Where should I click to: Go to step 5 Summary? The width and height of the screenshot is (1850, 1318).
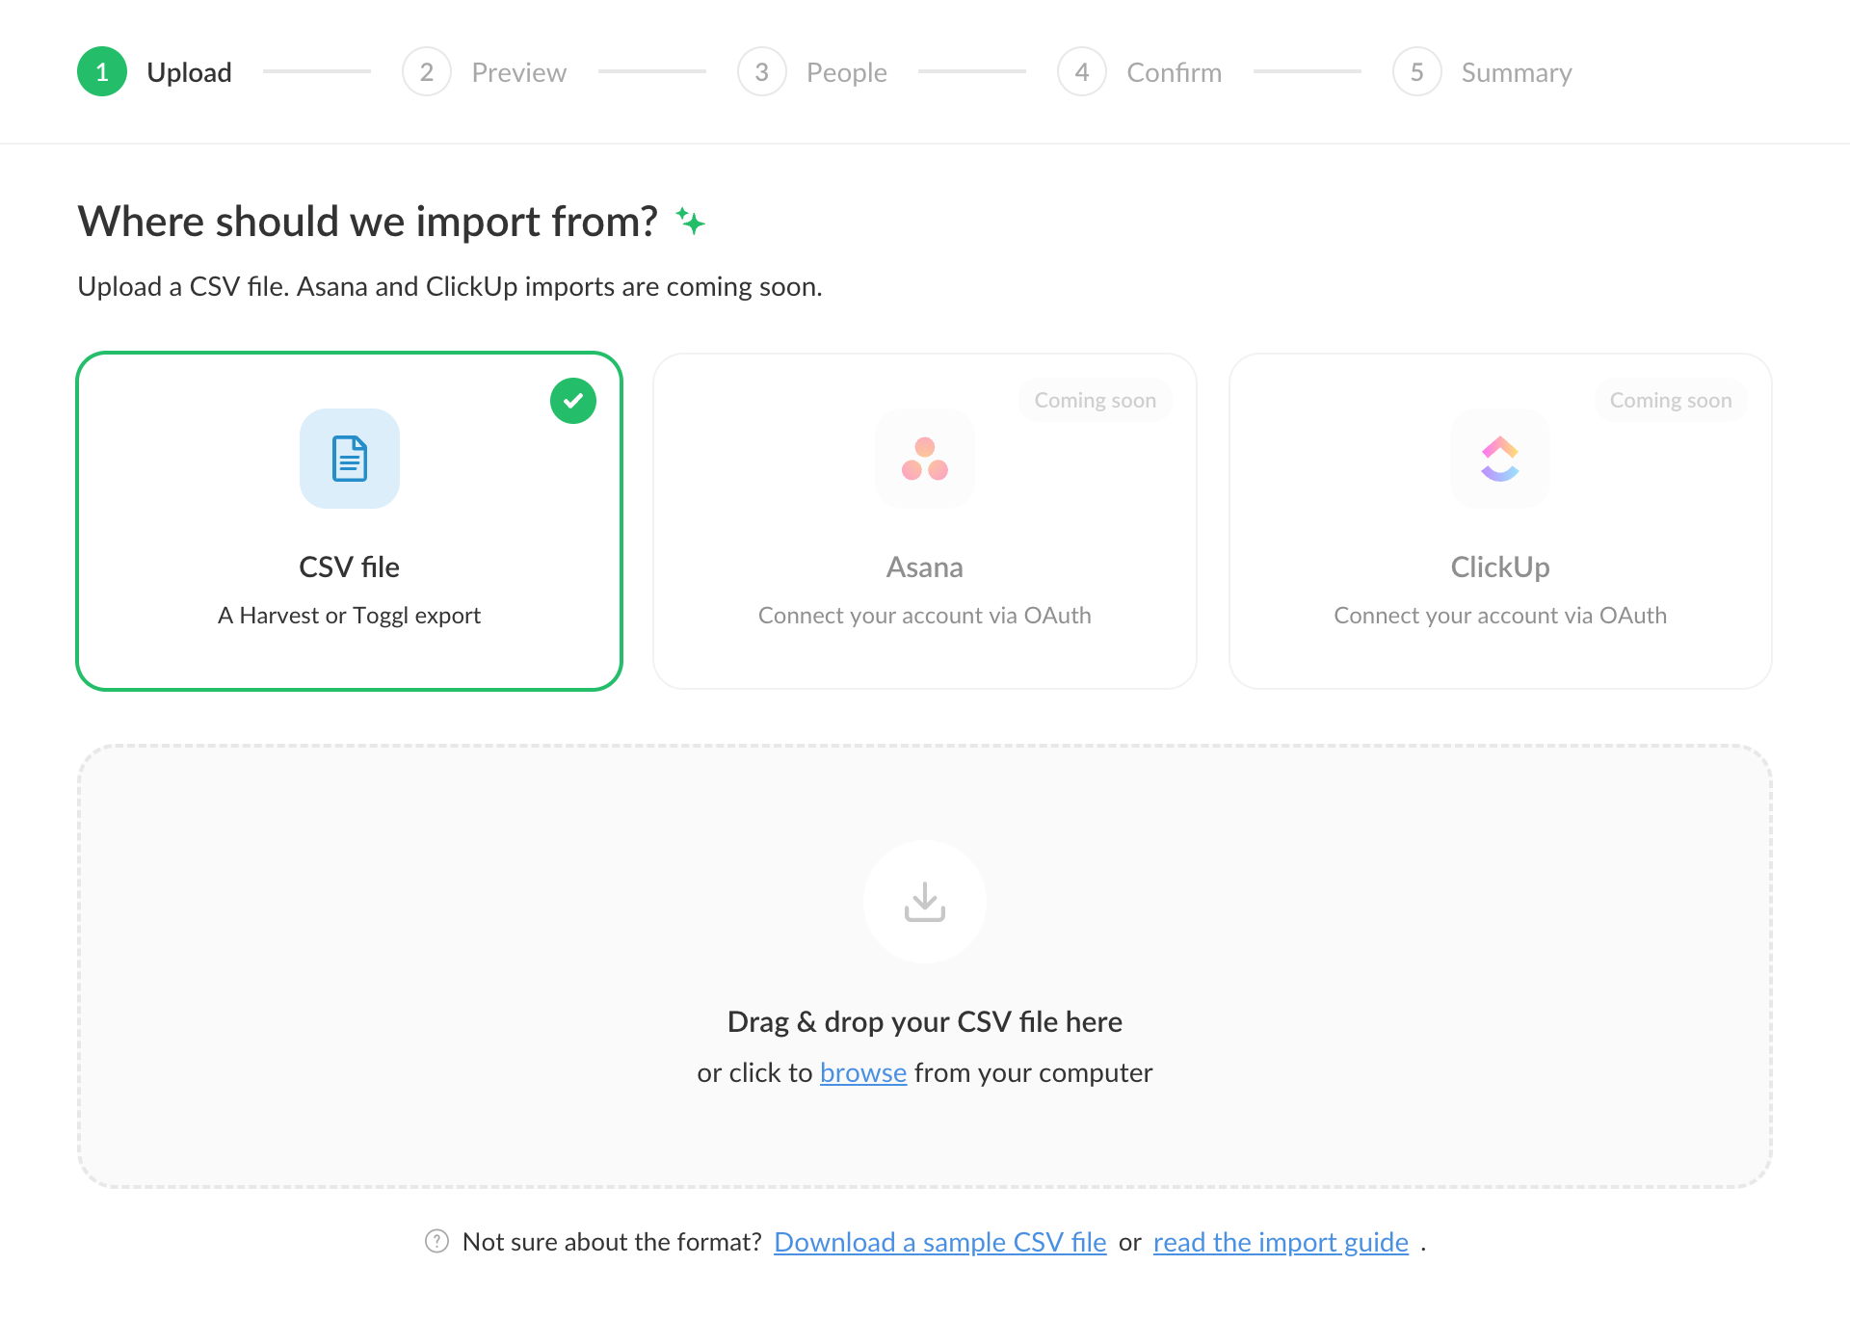(1482, 72)
